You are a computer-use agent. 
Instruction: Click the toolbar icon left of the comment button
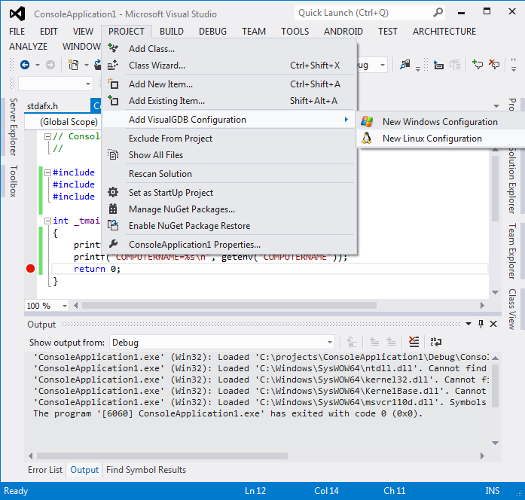(455, 65)
